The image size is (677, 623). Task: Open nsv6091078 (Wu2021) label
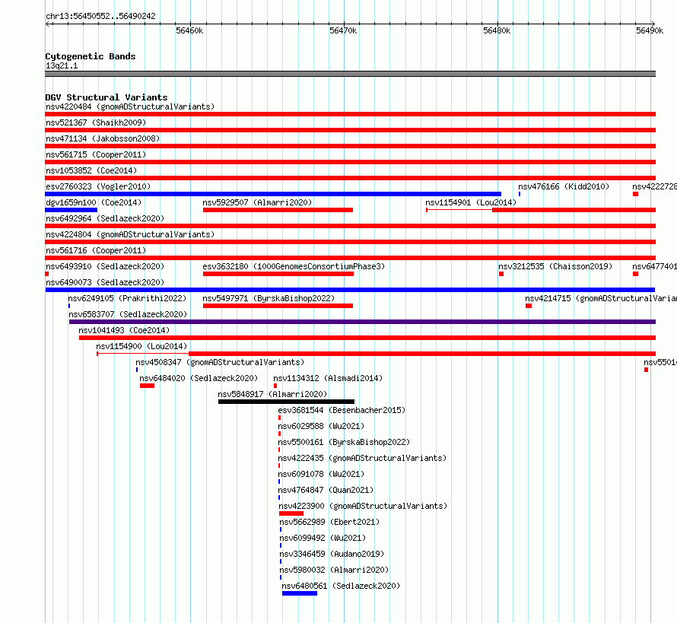click(321, 474)
